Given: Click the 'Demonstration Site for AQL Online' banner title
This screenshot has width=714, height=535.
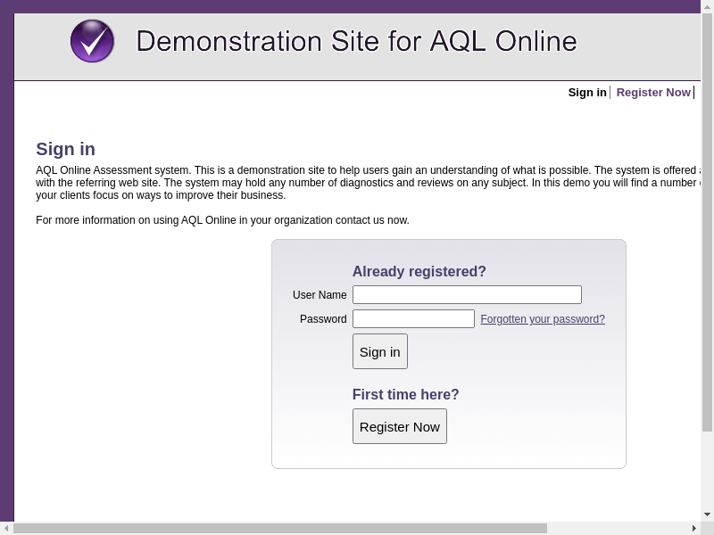Looking at the screenshot, I should pyautogui.click(x=356, y=41).
